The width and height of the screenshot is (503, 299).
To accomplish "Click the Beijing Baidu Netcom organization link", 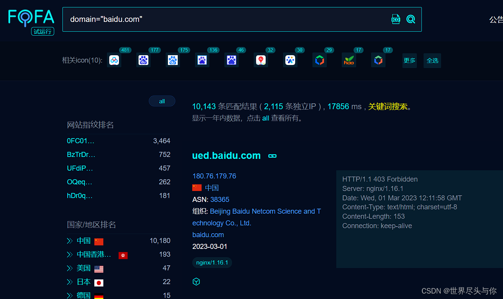I will coord(256,217).
